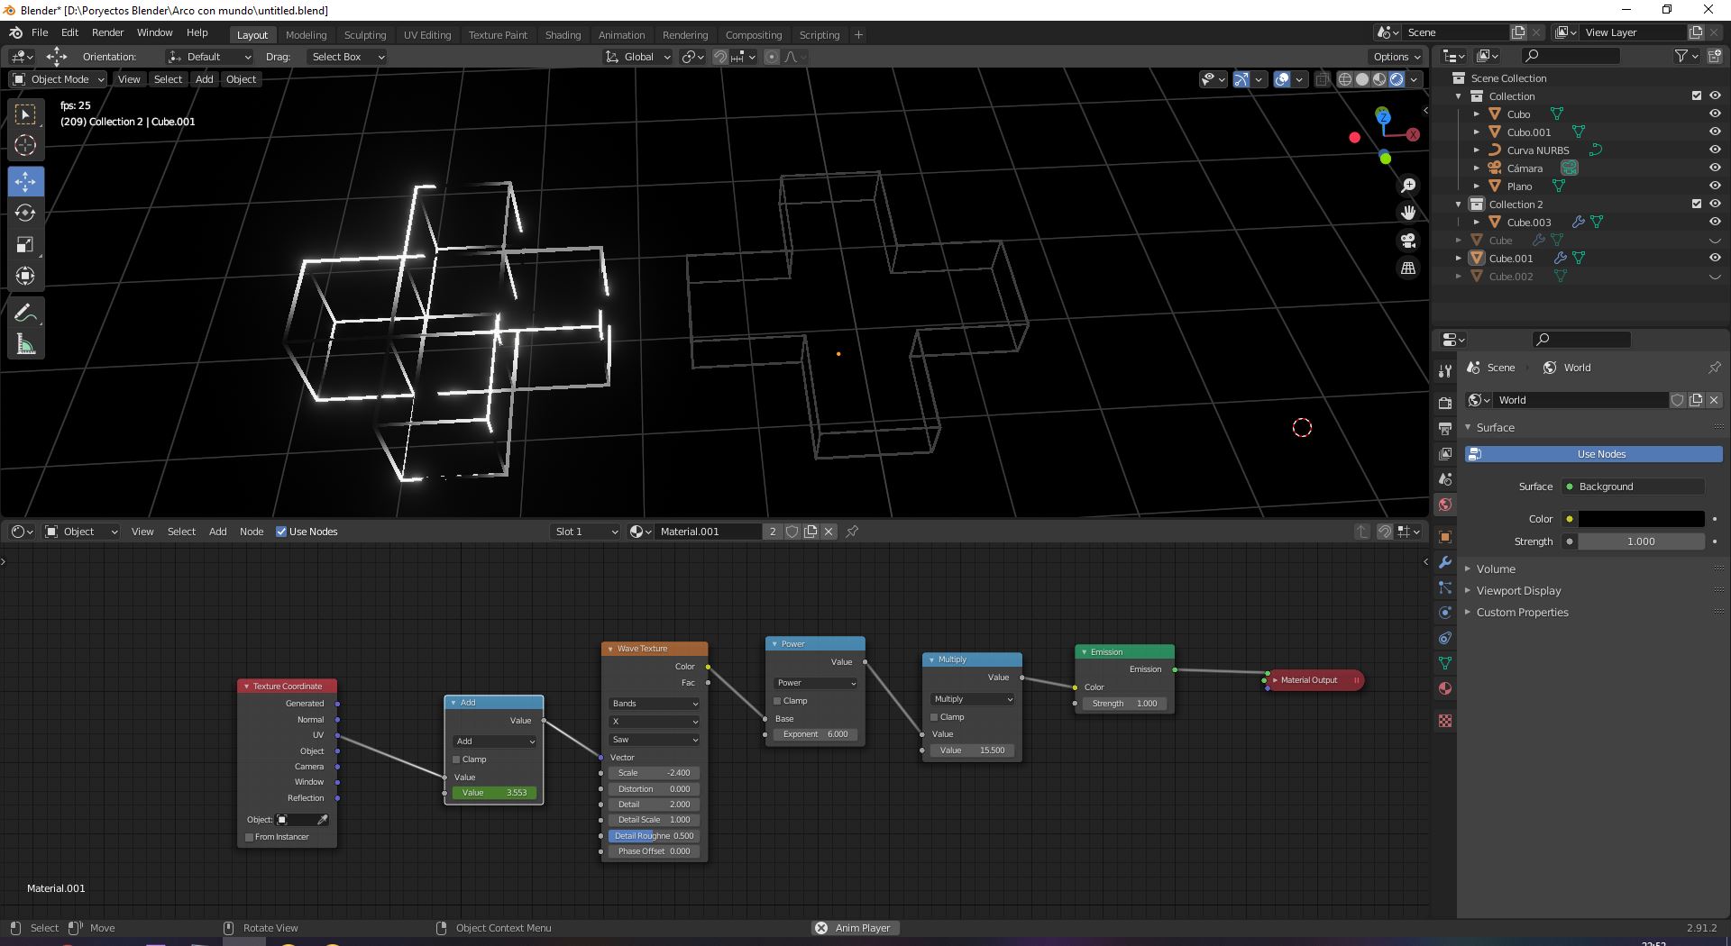Click the pan view hand icon
The image size is (1731, 946).
(1407, 213)
